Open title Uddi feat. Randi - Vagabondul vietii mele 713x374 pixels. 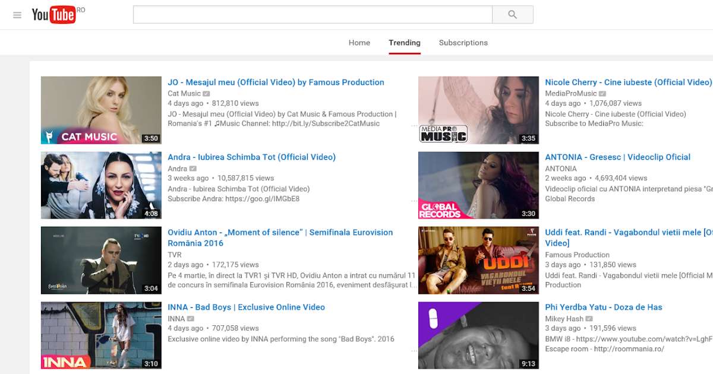pyautogui.click(x=629, y=238)
